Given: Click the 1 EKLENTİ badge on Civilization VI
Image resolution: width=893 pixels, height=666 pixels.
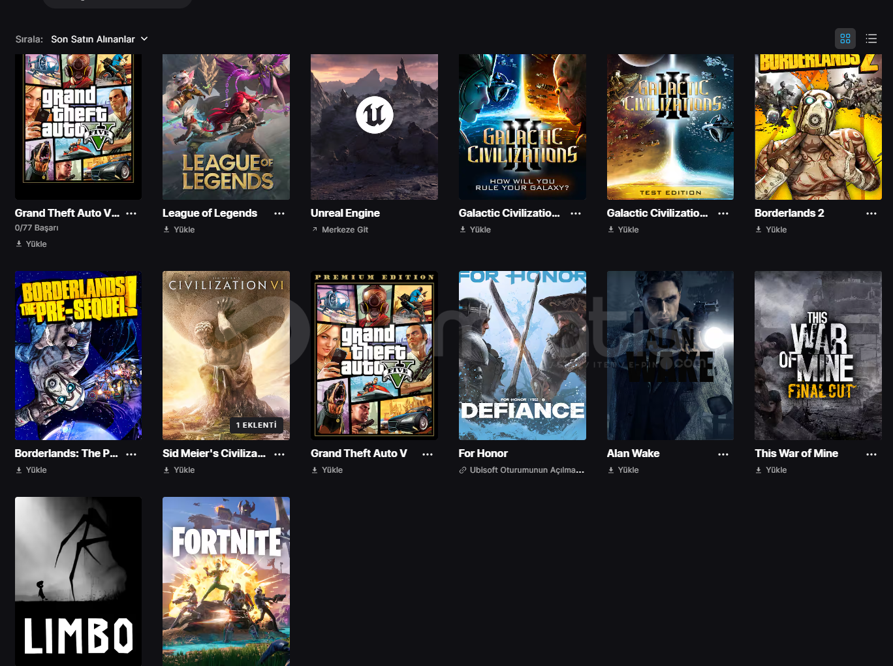Looking at the screenshot, I should pos(257,425).
